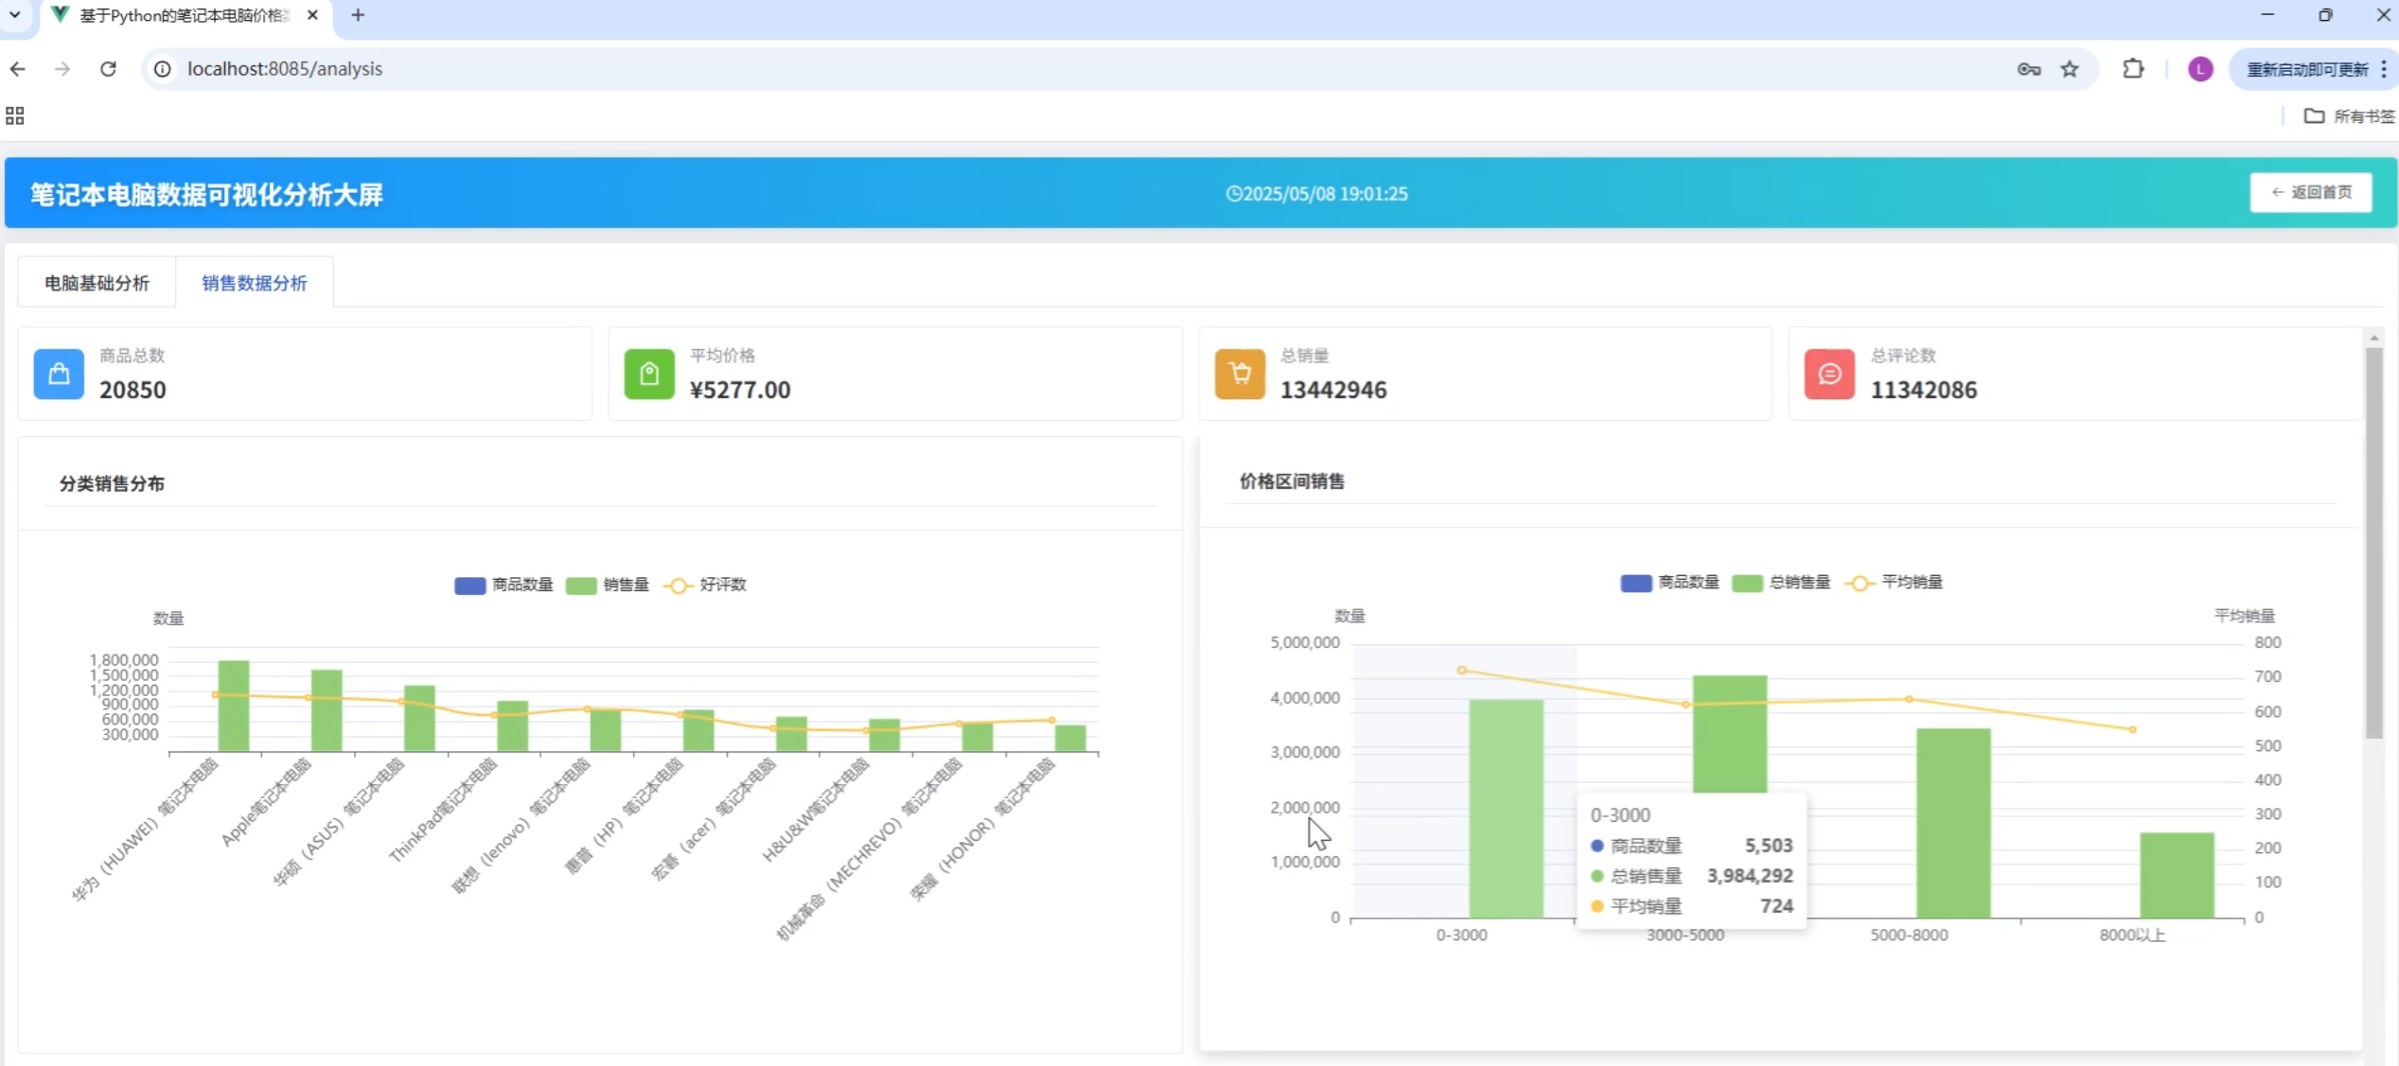Click the green price tag icon for 平均价格
The width and height of the screenshot is (2399, 1066).
649,375
